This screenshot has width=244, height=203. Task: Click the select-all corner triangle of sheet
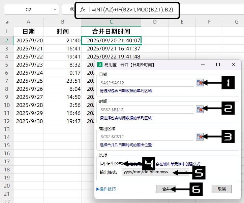click(x=7, y=22)
